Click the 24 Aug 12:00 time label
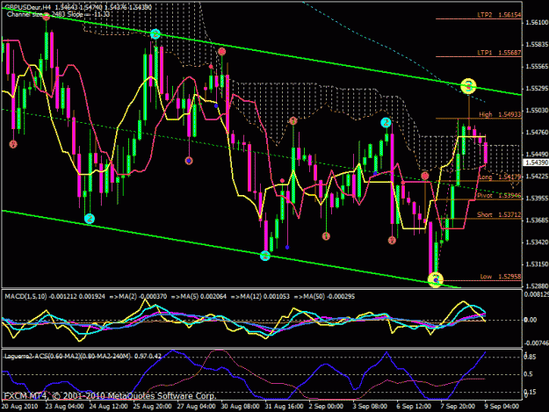Viewport: 549px width, 412px height. pos(109,407)
